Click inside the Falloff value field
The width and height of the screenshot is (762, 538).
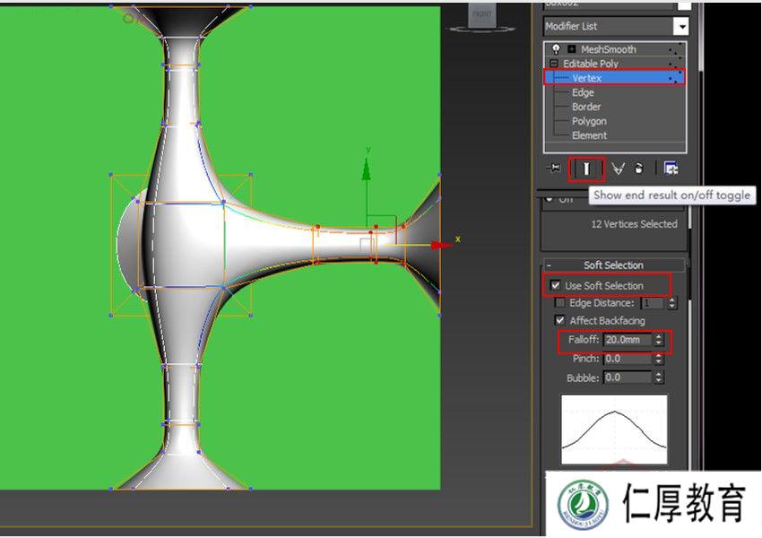(x=628, y=342)
